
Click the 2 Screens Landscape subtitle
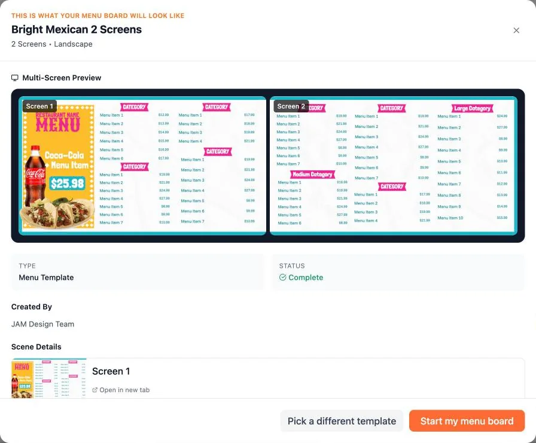point(52,44)
